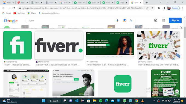Viewport: 186px width, 104px height.
Task: Open Google quick settings gear
Action: point(156,20)
